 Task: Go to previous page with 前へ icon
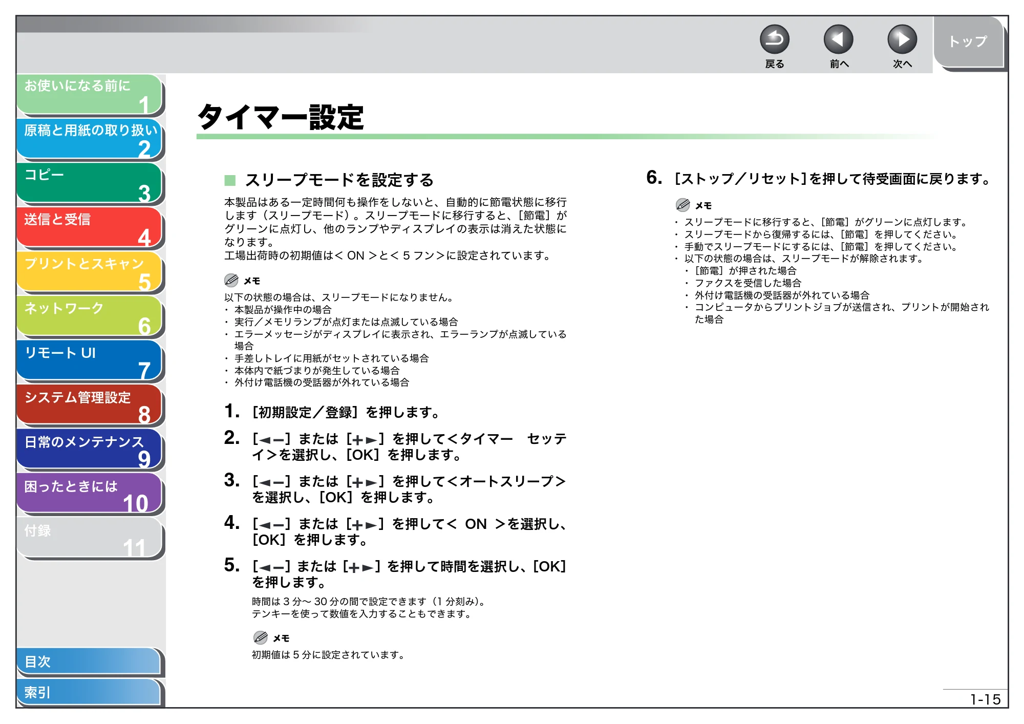(x=838, y=39)
